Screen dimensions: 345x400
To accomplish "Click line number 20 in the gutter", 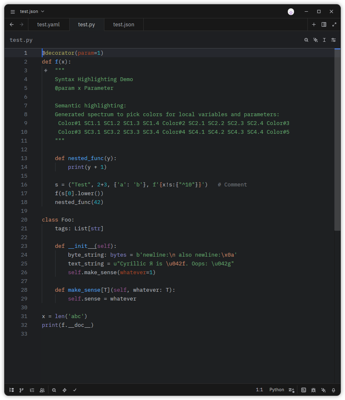I will tap(24, 219).
